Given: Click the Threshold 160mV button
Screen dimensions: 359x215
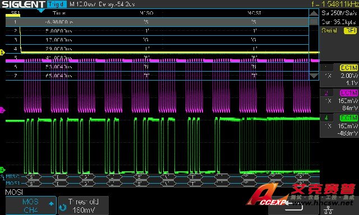Looking at the screenshot, I should (x=84, y=205).
